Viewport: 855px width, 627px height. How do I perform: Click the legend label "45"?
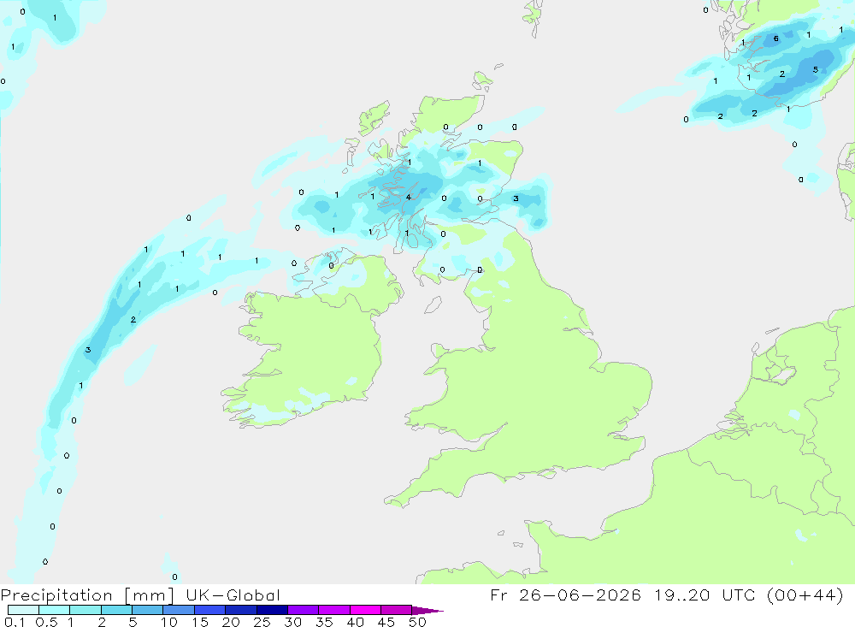[386, 622]
